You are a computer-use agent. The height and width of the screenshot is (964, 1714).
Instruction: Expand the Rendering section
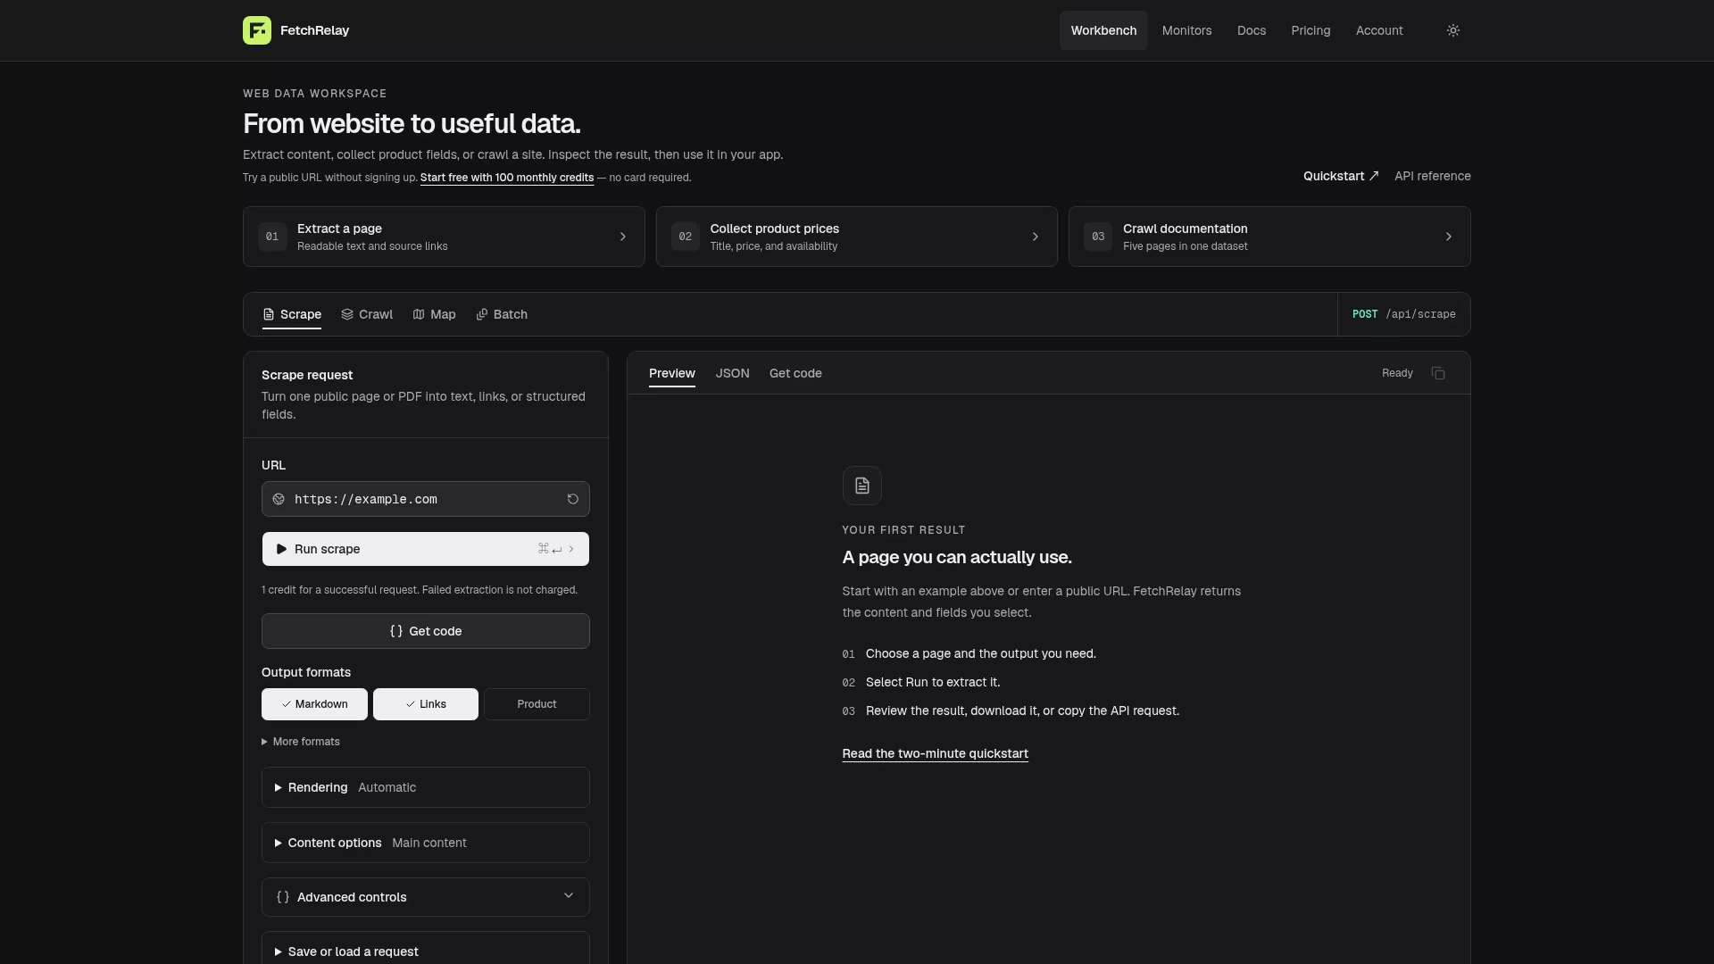(x=426, y=787)
